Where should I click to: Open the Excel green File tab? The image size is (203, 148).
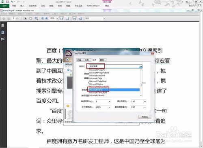coord(4,6)
